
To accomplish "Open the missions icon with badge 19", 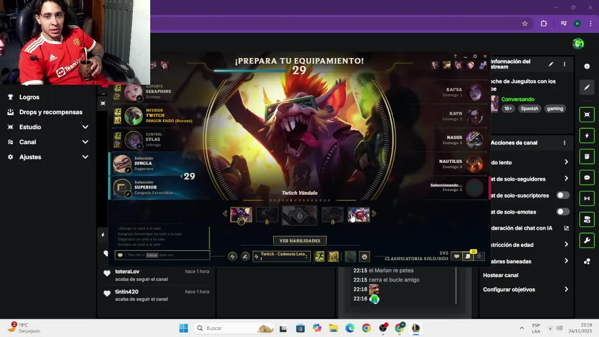I will tap(468, 256).
